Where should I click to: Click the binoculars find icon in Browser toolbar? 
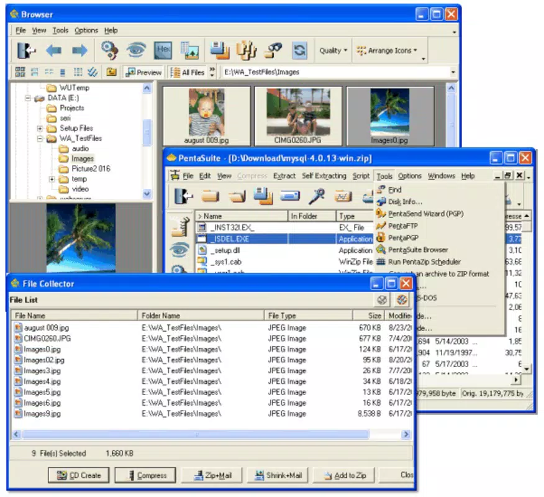[x=273, y=50]
